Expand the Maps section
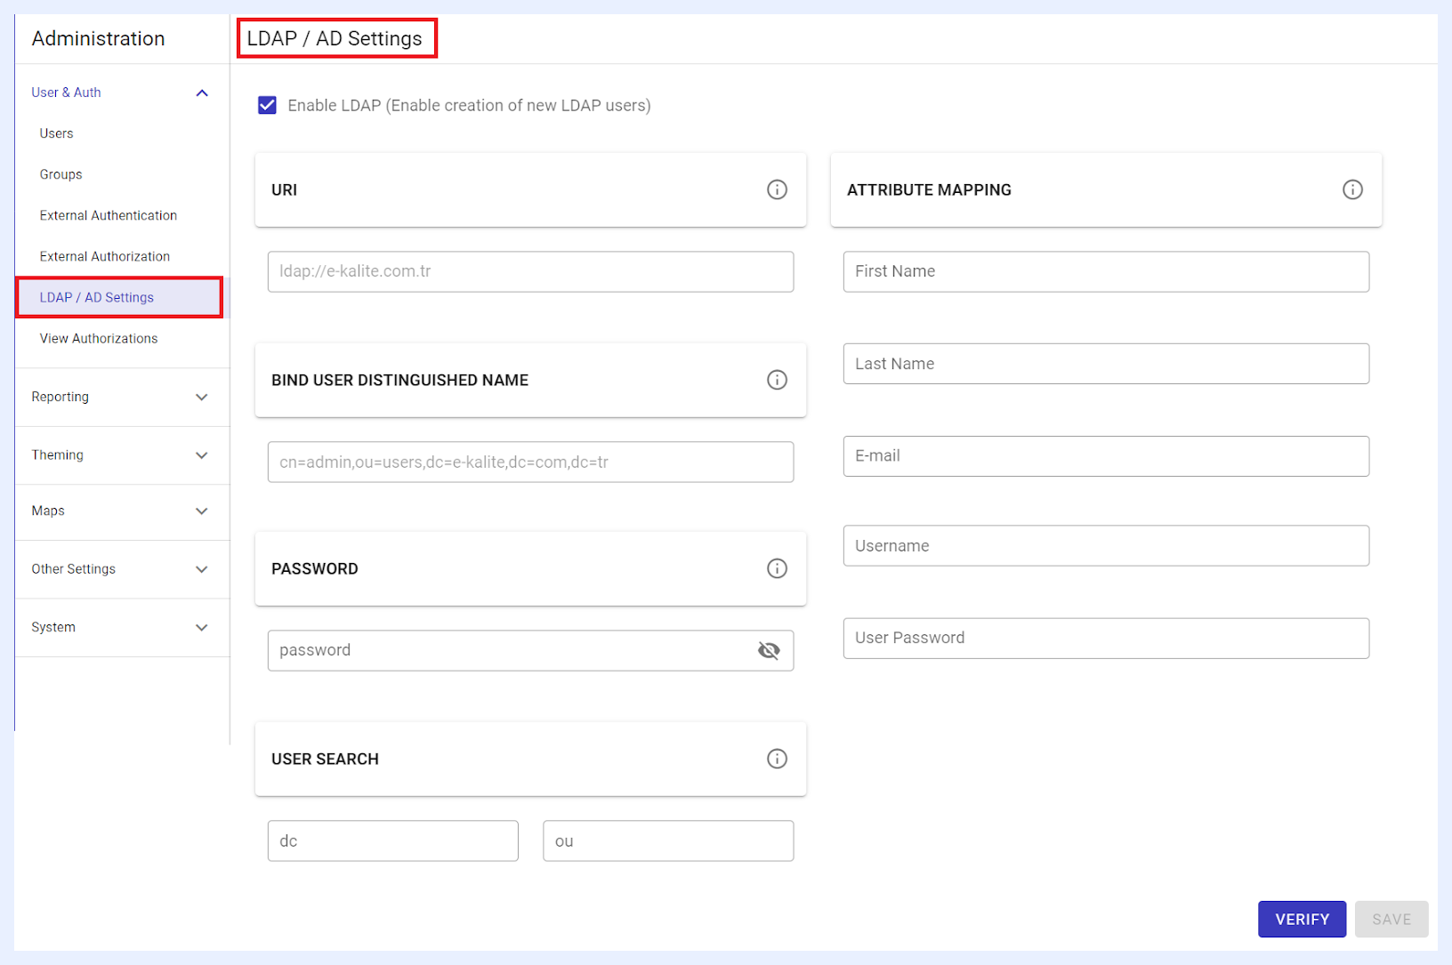The image size is (1452, 965). tap(122, 511)
